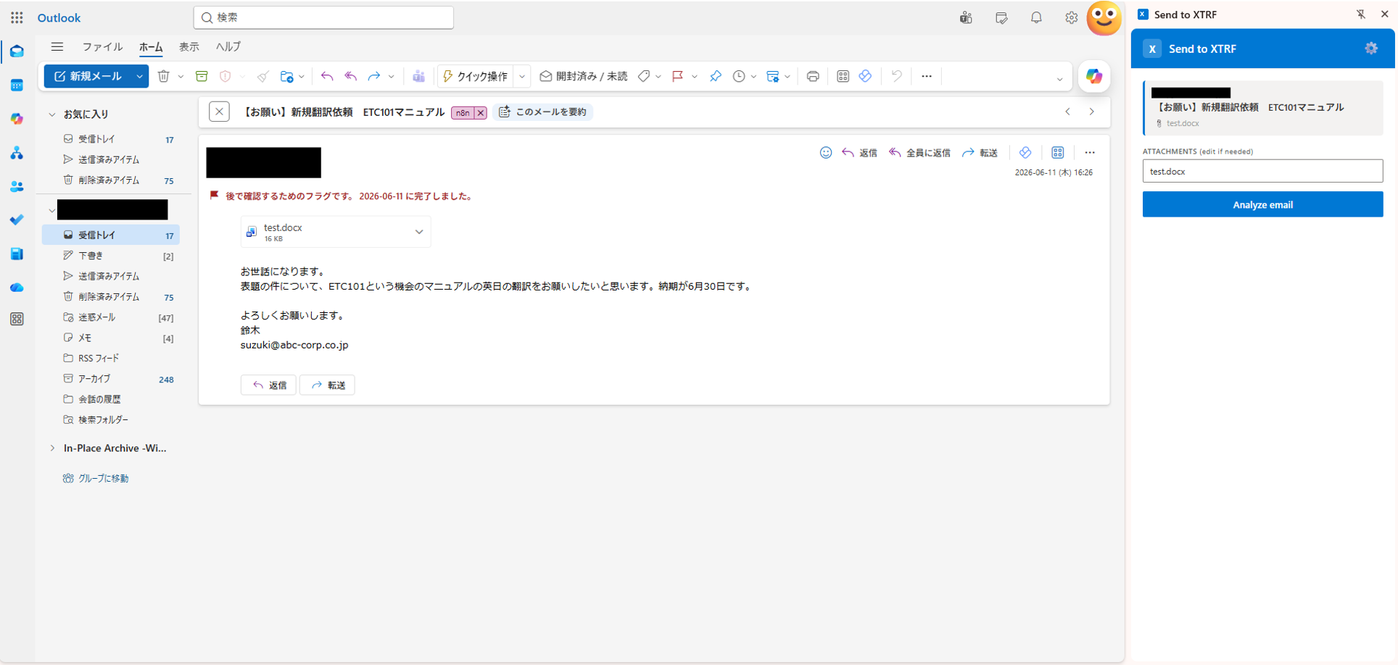
Task: Click このメールを要約 summarize button
Action: 542,112
